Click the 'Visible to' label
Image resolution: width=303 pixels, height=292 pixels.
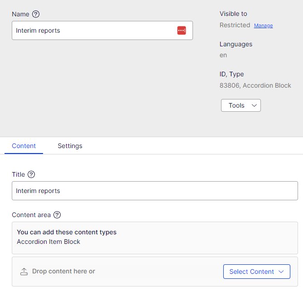tap(233, 14)
